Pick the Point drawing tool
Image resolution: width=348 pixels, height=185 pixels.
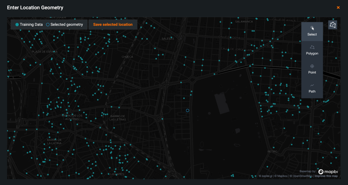coord(312,69)
